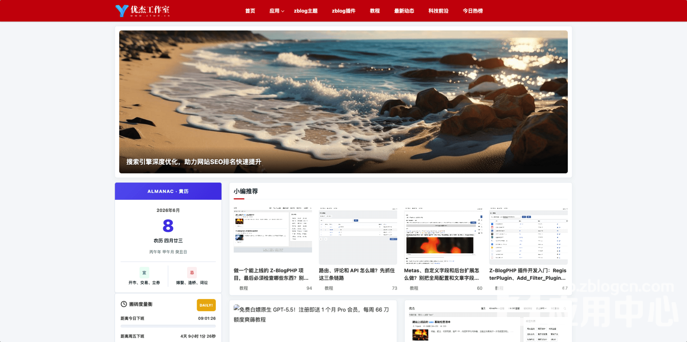Click the view count 73
687x342 pixels.
(x=394, y=288)
